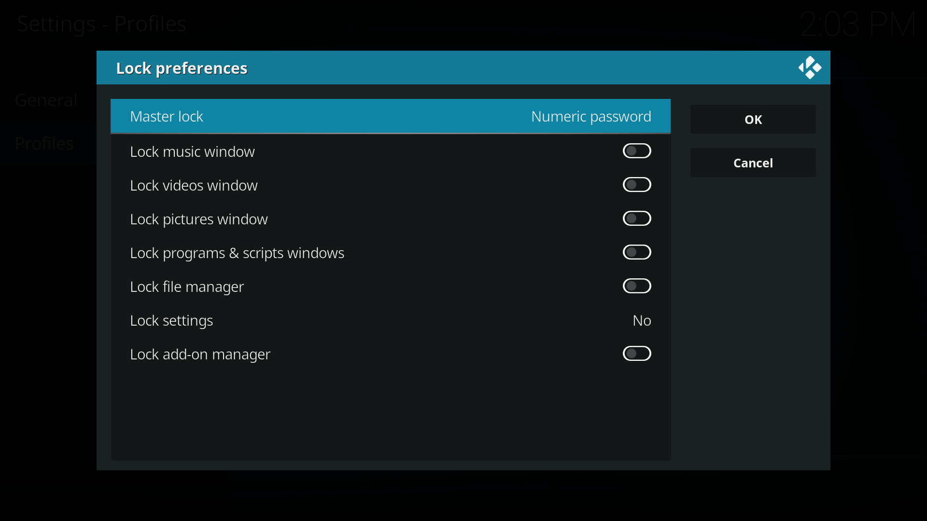Select Profiles category in background sidebar
Screen dimensions: 927x521
(44, 143)
